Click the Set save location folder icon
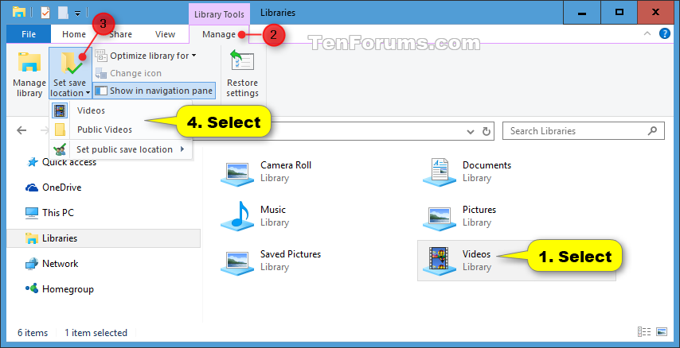Image resolution: width=680 pixels, height=348 pixels. pos(71,64)
